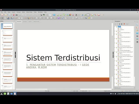Open the Styles sidebar icon
The width and height of the screenshot is (139, 104).
pyautogui.click(x=137, y=36)
